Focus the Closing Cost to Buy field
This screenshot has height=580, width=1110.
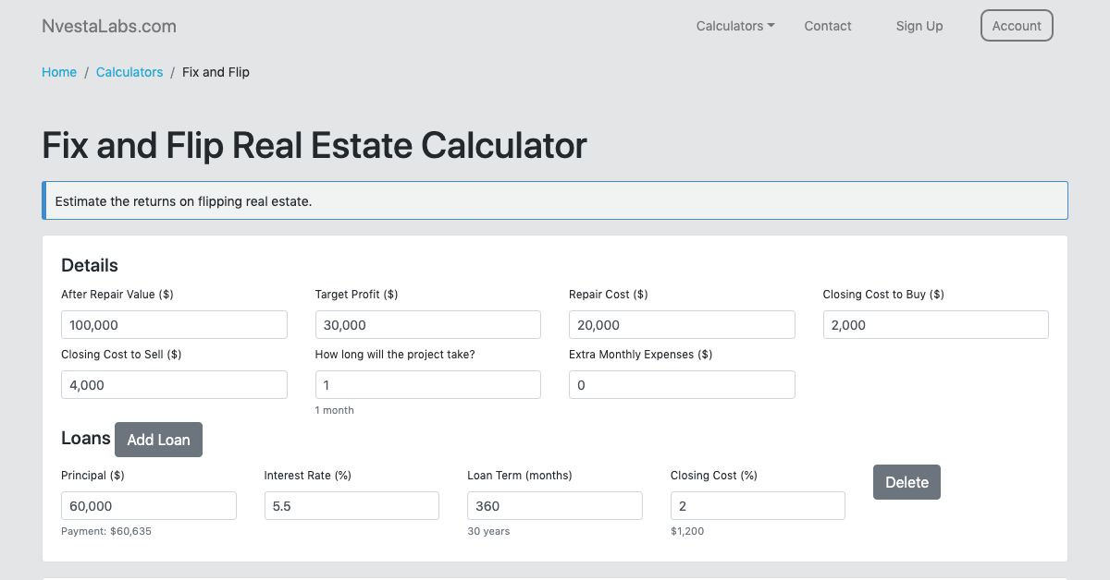936,324
